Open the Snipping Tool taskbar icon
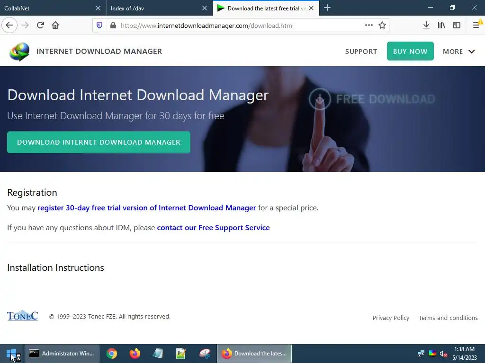 [x=205, y=354]
